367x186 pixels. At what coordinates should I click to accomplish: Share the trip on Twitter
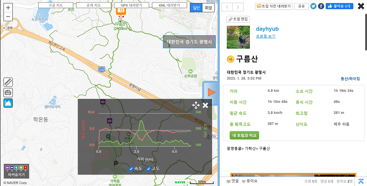313,6
